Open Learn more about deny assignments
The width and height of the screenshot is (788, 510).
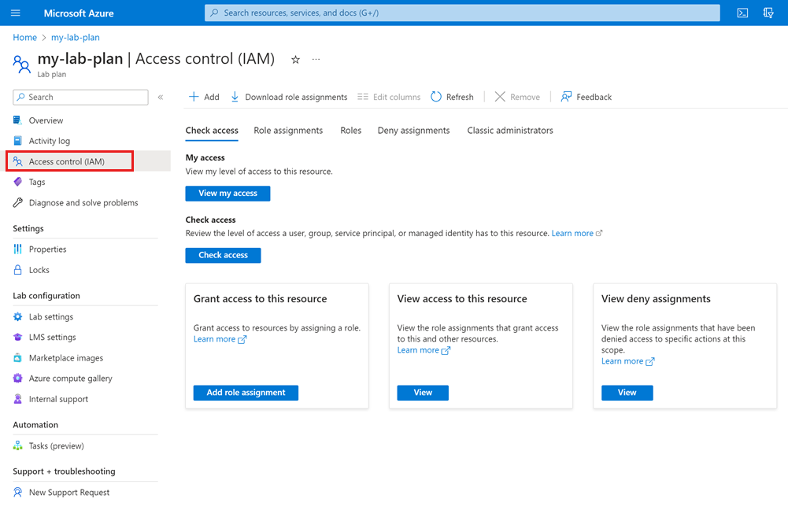623,360
